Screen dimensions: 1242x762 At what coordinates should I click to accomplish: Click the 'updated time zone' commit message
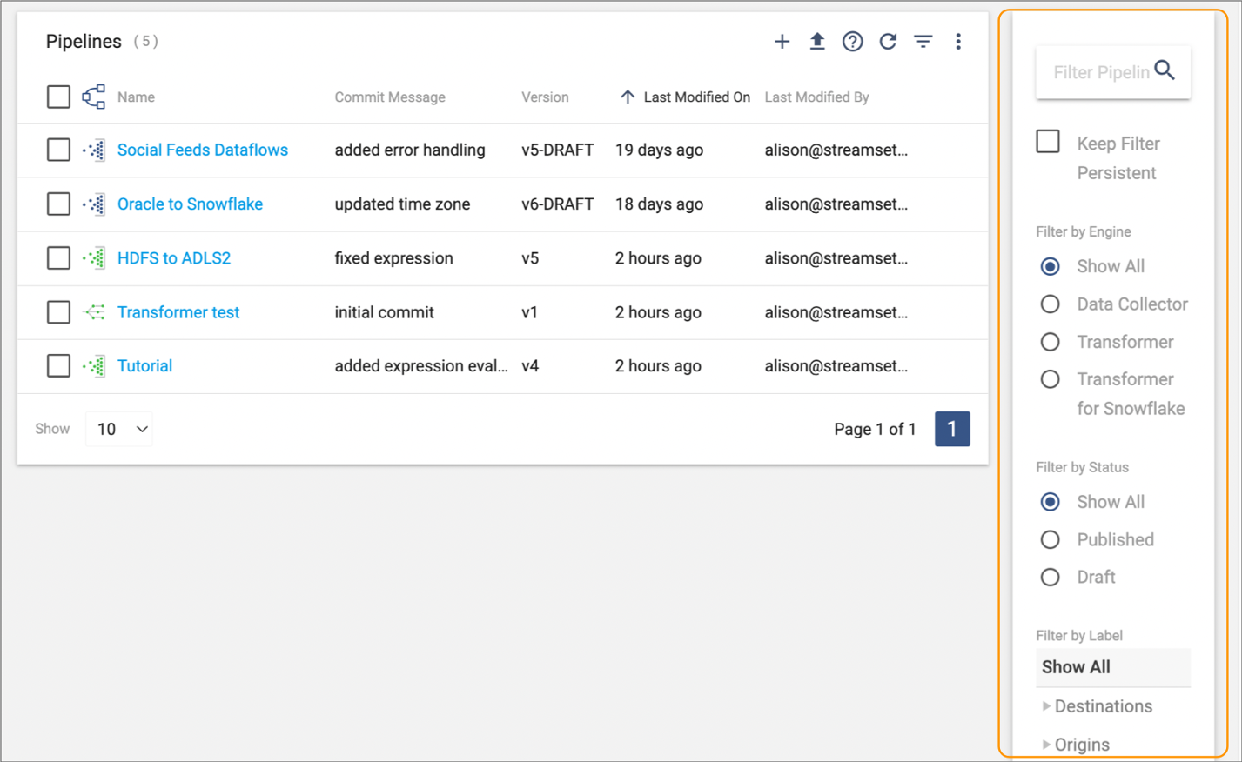tap(402, 204)
